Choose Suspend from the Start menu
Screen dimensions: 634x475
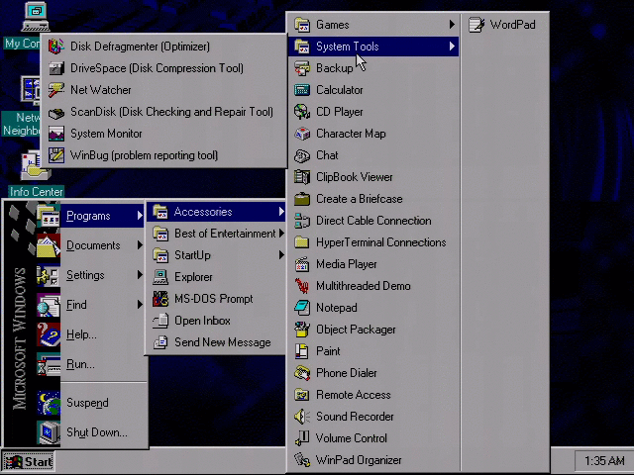[x=91, y=403]
